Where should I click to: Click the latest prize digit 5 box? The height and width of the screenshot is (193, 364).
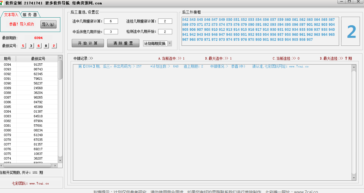pyautogui.click(x=23, y=46)
